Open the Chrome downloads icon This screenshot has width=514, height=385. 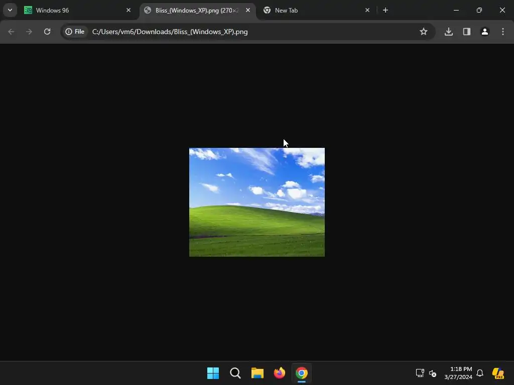pyautogui.click(x=449, y=32)
